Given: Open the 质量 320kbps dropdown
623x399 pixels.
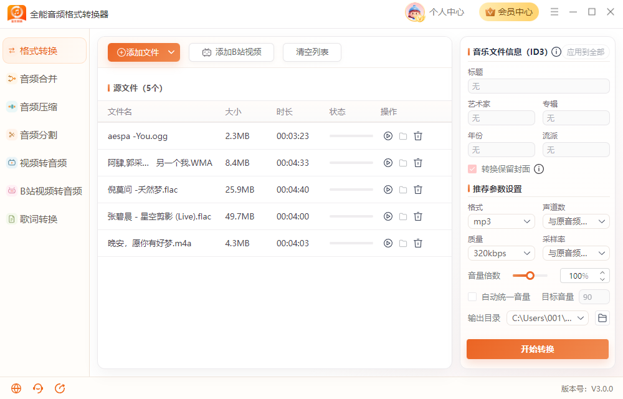Looking at the screenshot, I should (501, 253).
